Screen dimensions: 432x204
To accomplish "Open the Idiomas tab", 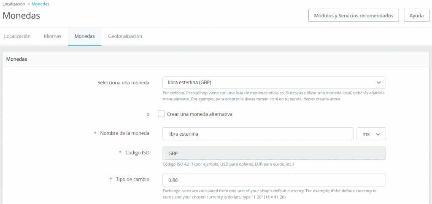I will coord(53,36).
